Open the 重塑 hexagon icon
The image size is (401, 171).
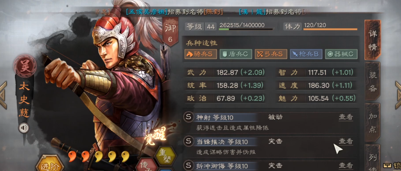coord(165,157)
